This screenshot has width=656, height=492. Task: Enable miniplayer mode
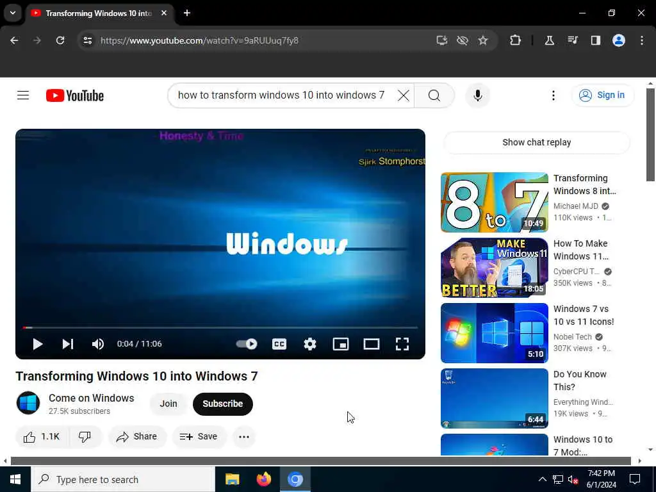point(341,344)
